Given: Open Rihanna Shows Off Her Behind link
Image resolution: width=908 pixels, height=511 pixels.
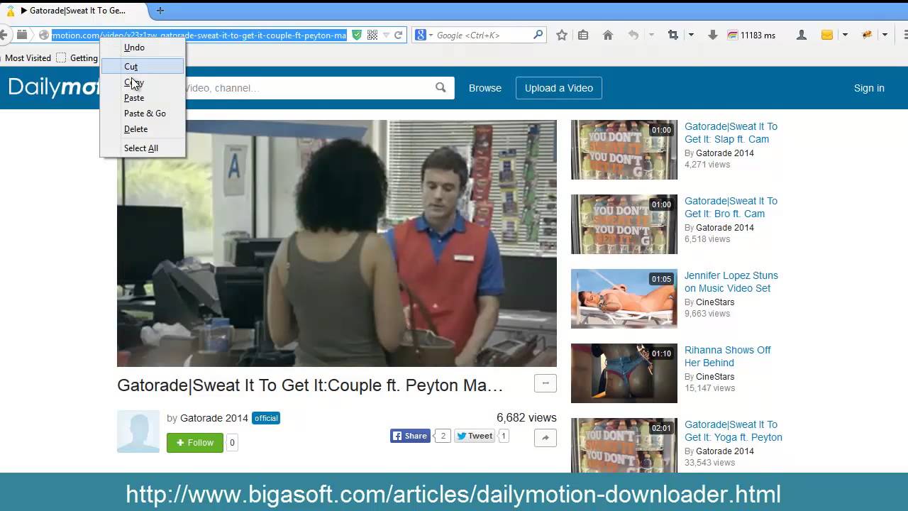Looking at the screenshot, I should pyautogui.click(x=727, y=356).
